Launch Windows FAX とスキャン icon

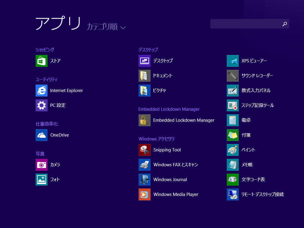(x=145, y=165)
